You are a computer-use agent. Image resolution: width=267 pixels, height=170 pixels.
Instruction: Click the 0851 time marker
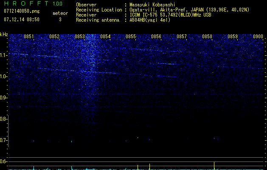tap(29, 37)
